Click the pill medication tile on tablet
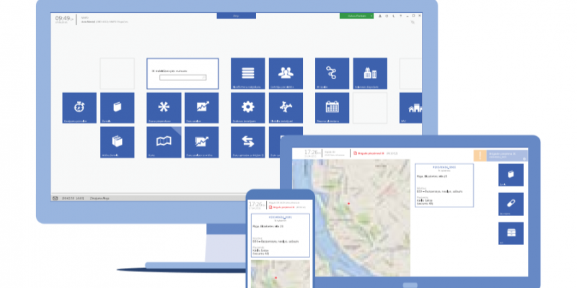The width and height of the screenshot is (577, 288). click(511, 204)
